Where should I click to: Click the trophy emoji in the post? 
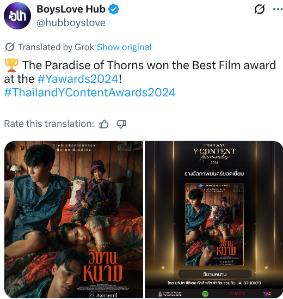click(11, 65)
